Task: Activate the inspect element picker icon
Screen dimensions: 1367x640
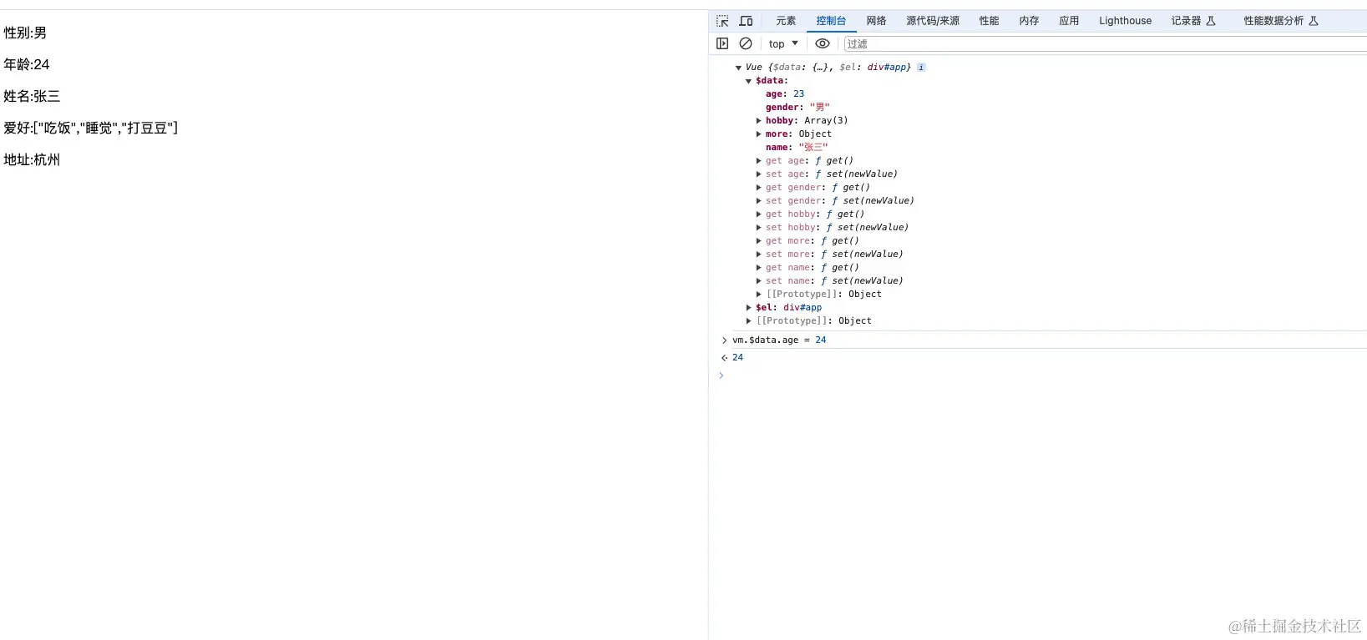Action: [x=722, y=21]
